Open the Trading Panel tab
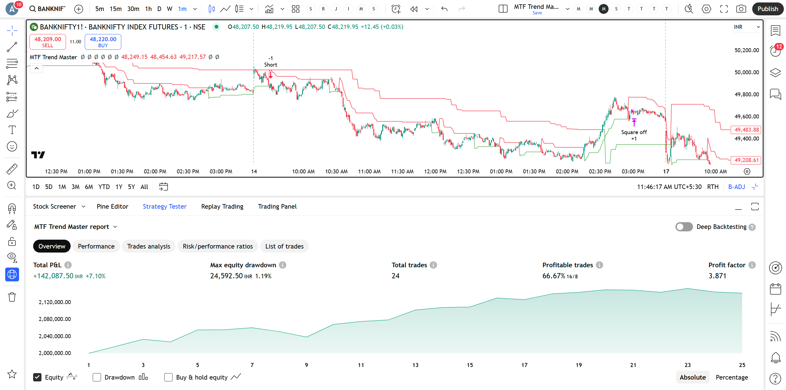 277,207
